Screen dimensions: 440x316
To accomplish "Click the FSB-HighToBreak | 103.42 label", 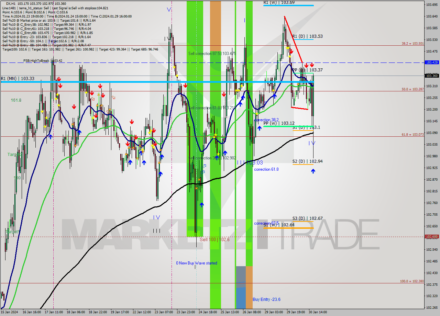I will pos(43,61).
